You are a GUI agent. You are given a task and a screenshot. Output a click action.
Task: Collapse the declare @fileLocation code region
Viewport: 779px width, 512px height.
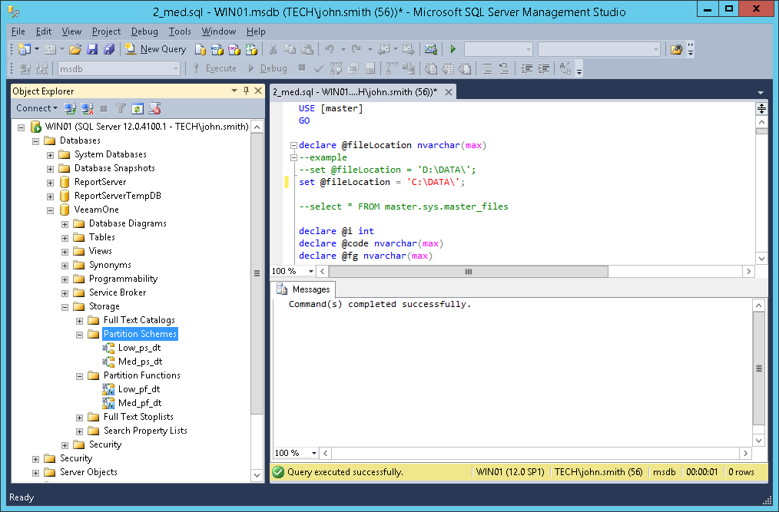tap(293, 145)
